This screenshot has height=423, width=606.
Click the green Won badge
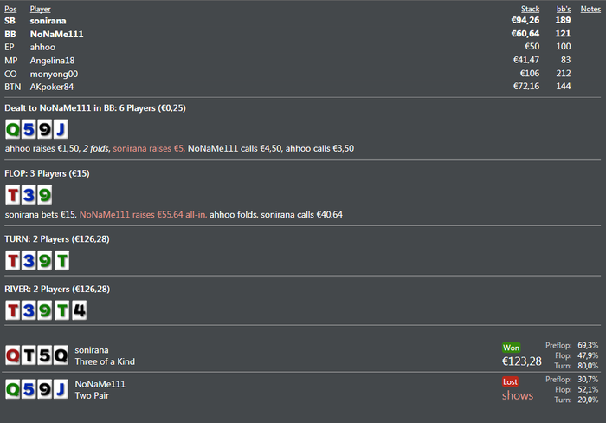point(511,348)
